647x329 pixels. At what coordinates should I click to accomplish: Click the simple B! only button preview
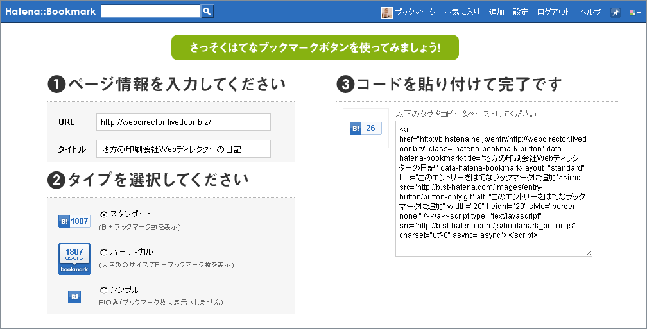pyautogui.click(x=74, y=297)
